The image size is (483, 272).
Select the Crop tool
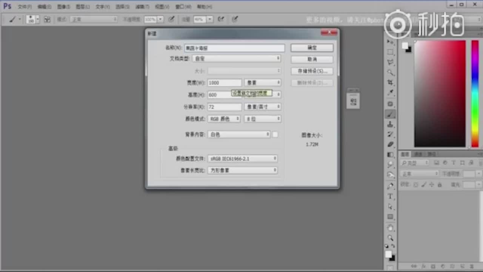[x=391, y=83]
